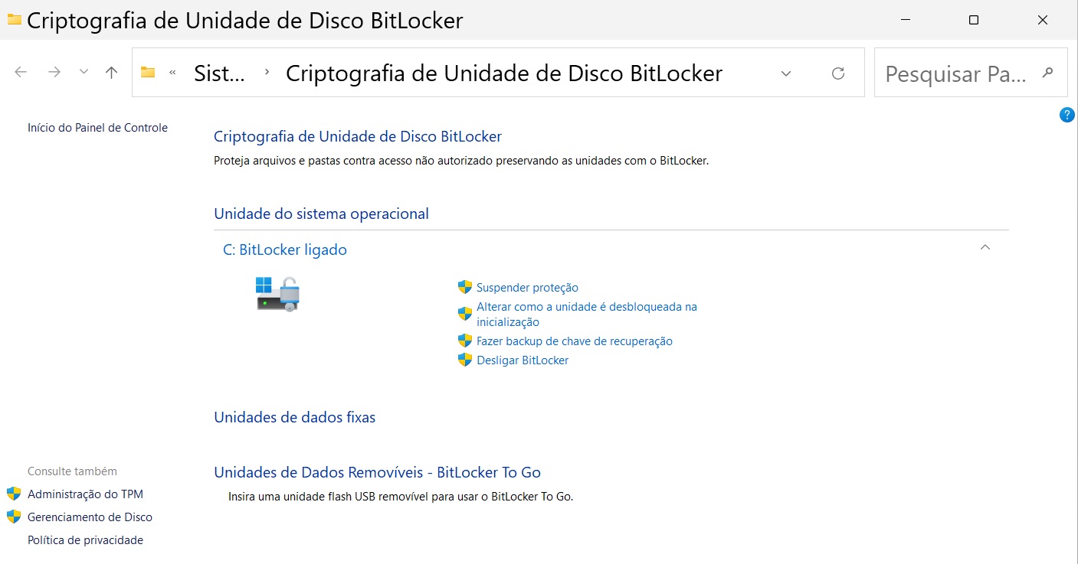The width and height of the screenshot is (1078, 564).
Task: Change how the drive is unlocked at startup
Action: pos(587,315)
